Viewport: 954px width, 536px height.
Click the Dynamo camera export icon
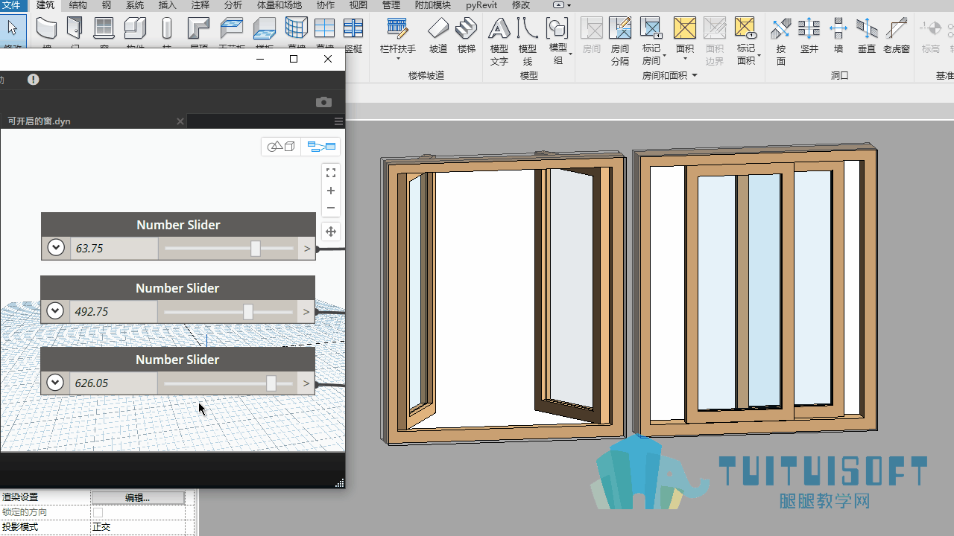tap(323, 102)
